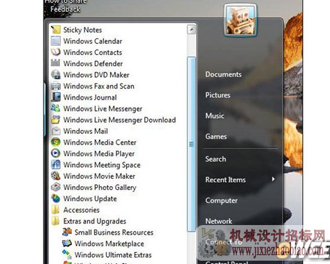The width and height of the screenshot is (330, 264).
Task: Select the Windows Journal label
Action: coord(90,97)
